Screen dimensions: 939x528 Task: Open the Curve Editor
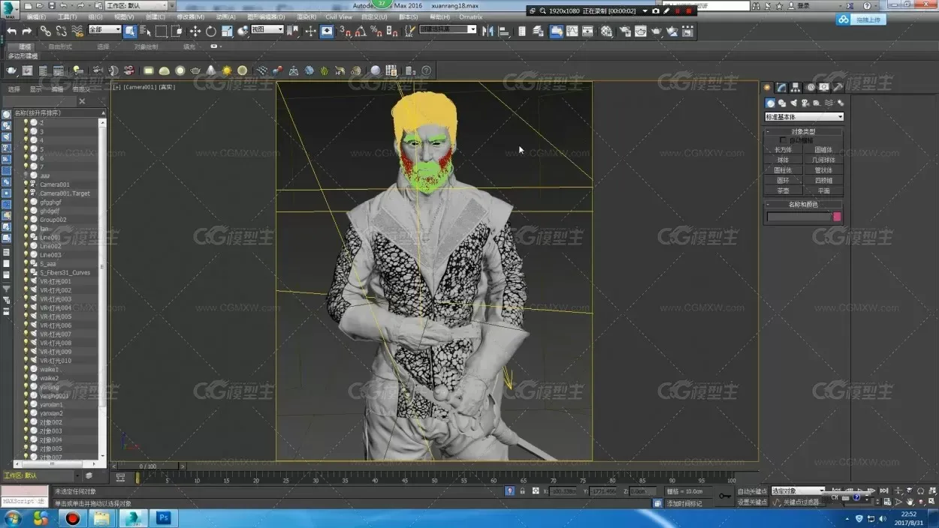coord(572,31)
